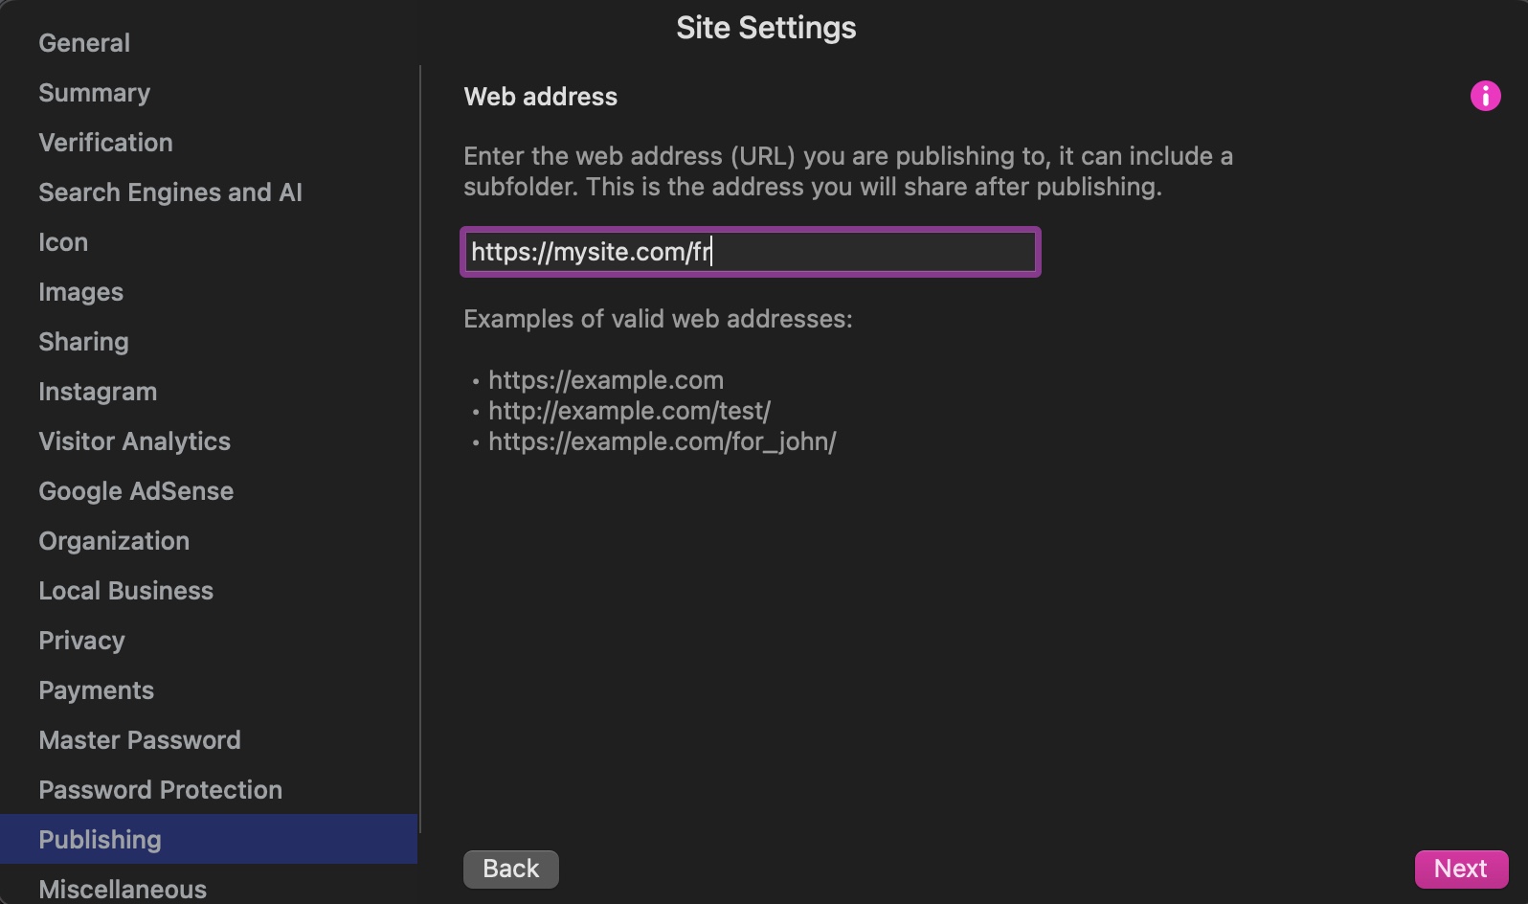Open the Images section
The image size is (1528, 904).
(x=80, y=292)
